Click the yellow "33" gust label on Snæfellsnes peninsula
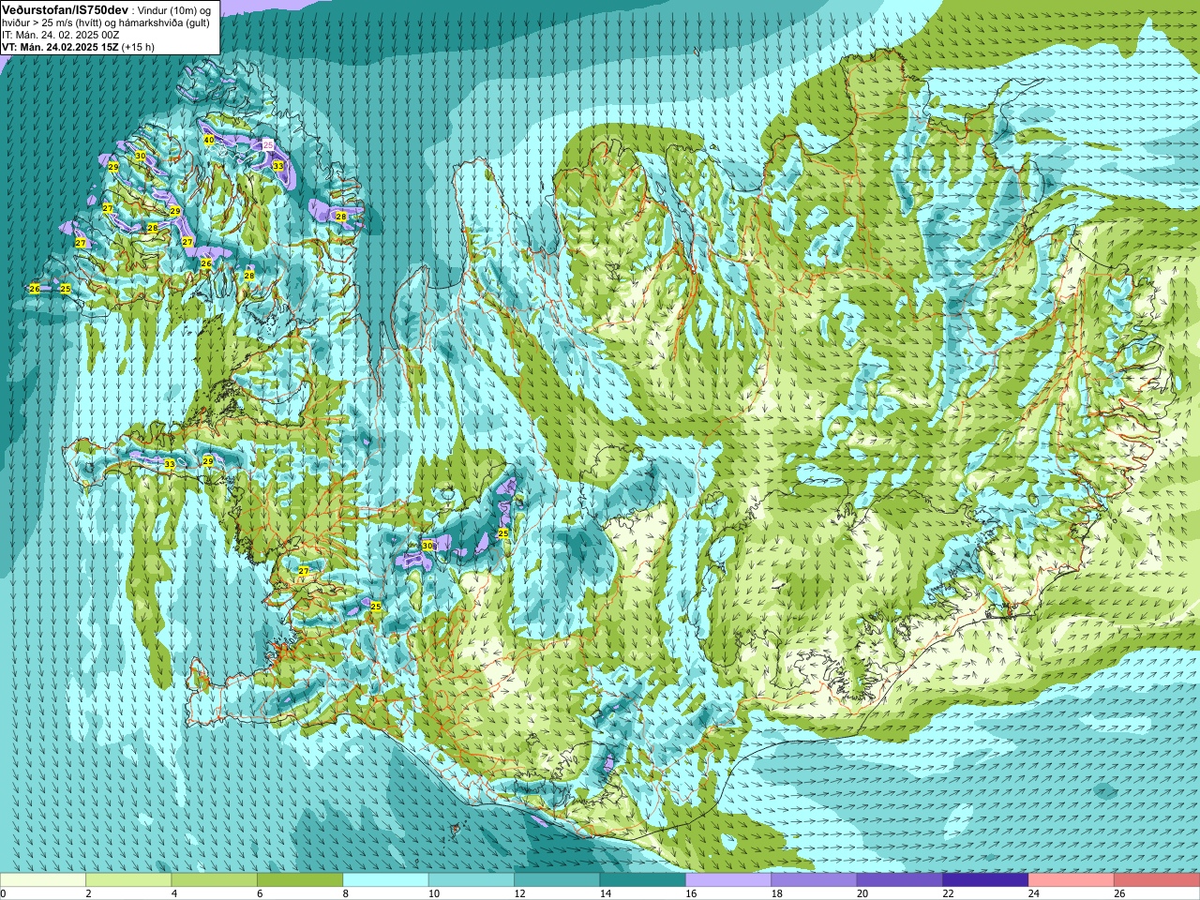The width and height of the screenshot is (1200, 900). click(170, 464)
